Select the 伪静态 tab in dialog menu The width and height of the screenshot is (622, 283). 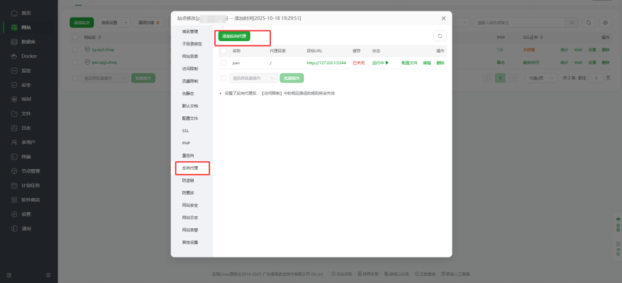[x=189, y=93]
